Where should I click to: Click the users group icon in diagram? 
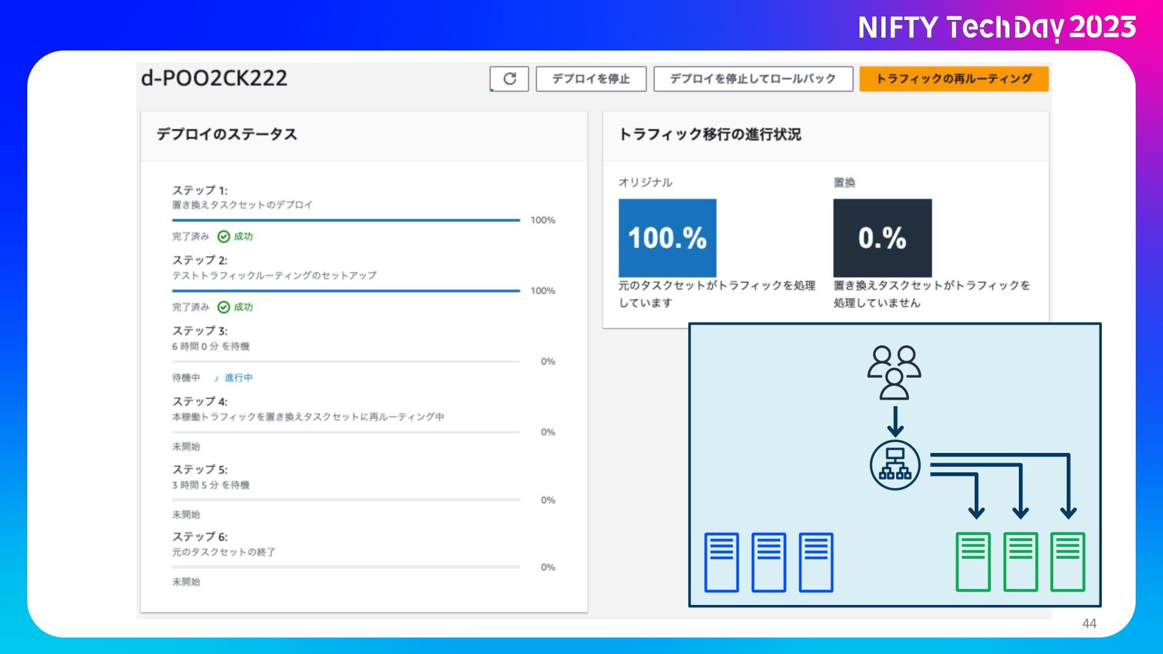click(894, 372)
